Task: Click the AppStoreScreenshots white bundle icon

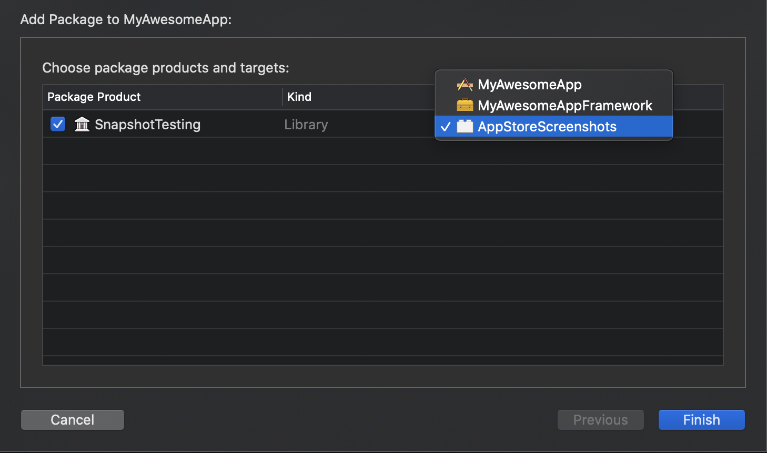Action: pos(465,127)
